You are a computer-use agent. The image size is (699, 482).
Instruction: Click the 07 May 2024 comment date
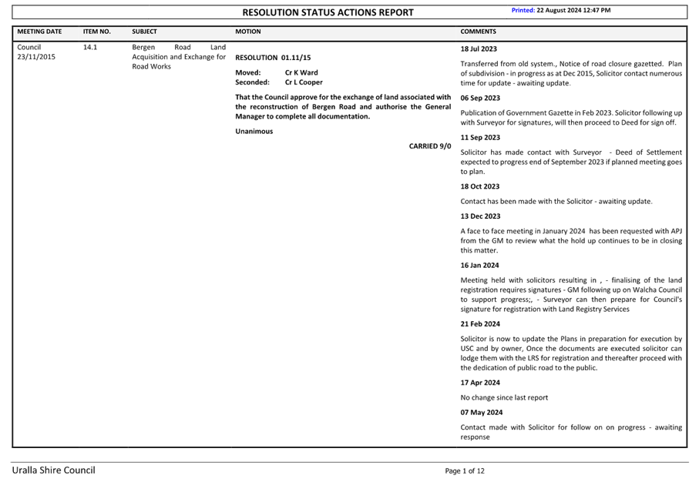pos(481,412)
